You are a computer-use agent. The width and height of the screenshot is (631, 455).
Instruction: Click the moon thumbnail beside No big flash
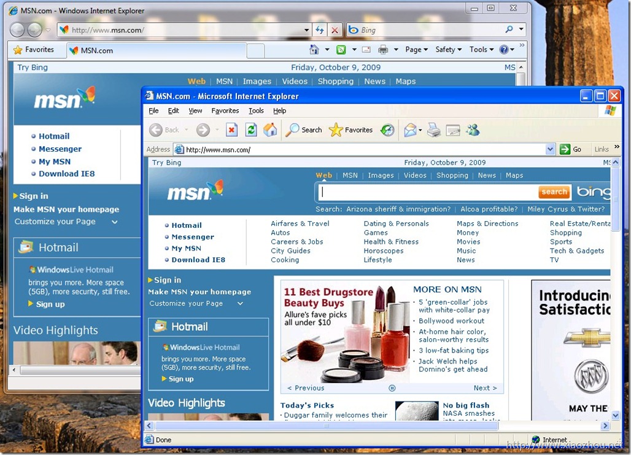pyautogui.click(x=417, y=411)
